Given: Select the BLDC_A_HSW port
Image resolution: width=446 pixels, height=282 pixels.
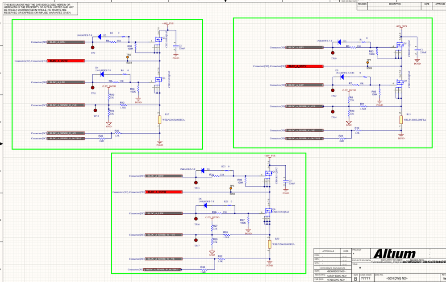Looking at the screenshot, I should click(x=163, y=176).
